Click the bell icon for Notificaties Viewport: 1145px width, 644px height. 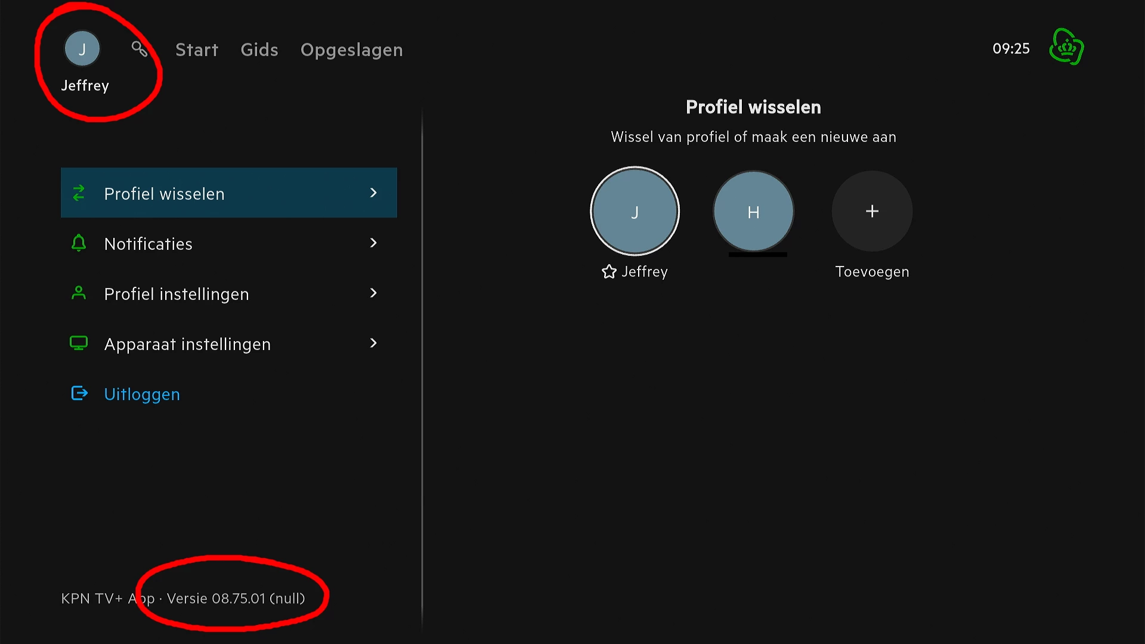point(79,243)
